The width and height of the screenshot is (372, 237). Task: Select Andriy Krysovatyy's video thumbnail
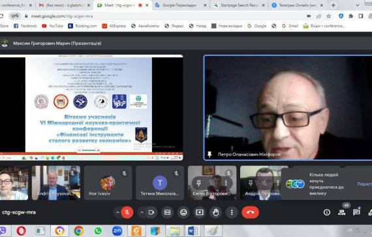click(x=56, y=182)
